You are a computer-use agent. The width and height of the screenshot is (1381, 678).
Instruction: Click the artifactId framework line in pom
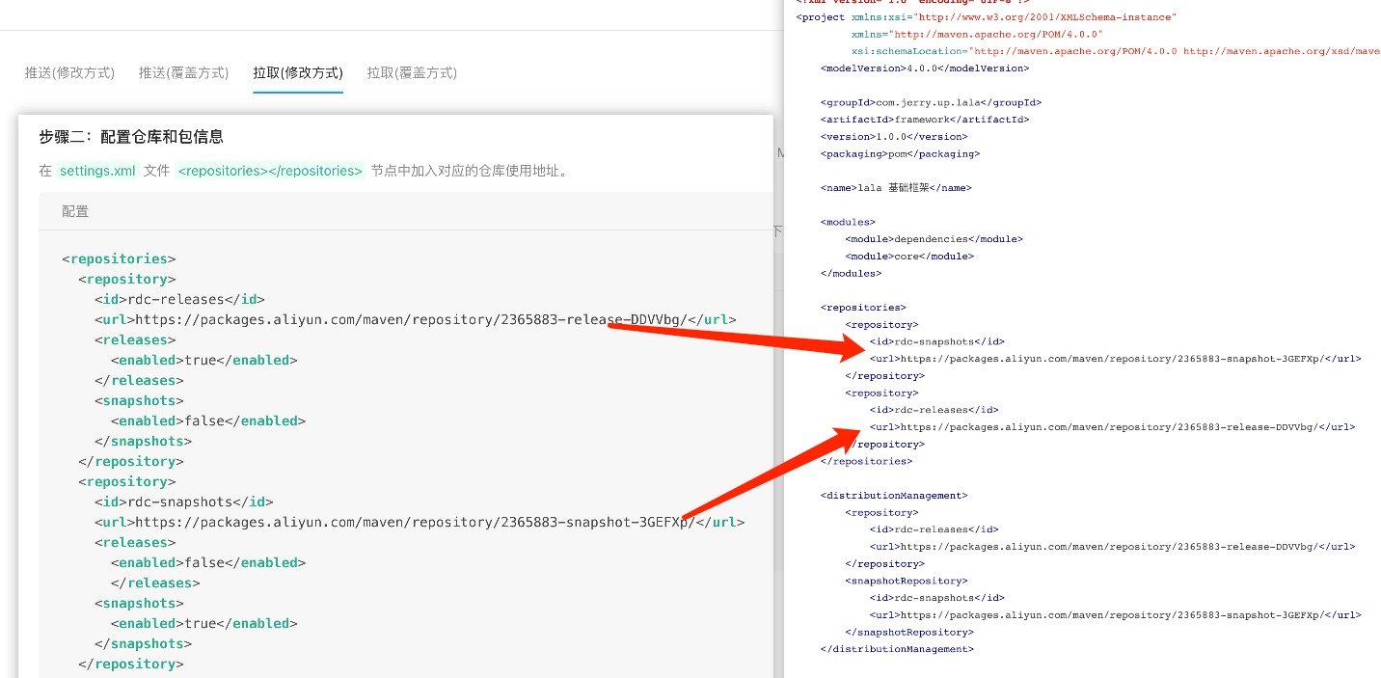pos(924,120)
